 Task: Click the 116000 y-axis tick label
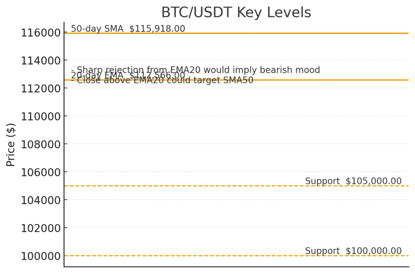click(41, 33)
